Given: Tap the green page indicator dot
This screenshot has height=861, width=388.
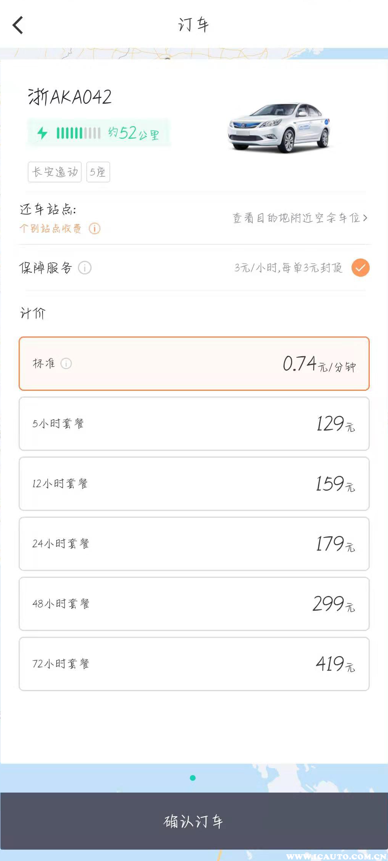Looking at the screenshot, I should [193, 778].
